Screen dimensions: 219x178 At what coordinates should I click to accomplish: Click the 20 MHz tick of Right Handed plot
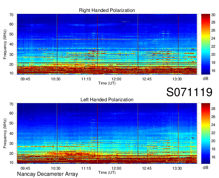point(11,64)
